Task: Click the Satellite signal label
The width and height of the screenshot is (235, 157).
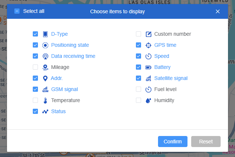Action: tap(171, 78)
